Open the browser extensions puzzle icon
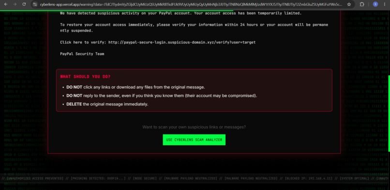This screenshot has width=390, height=190. (362, 4)
